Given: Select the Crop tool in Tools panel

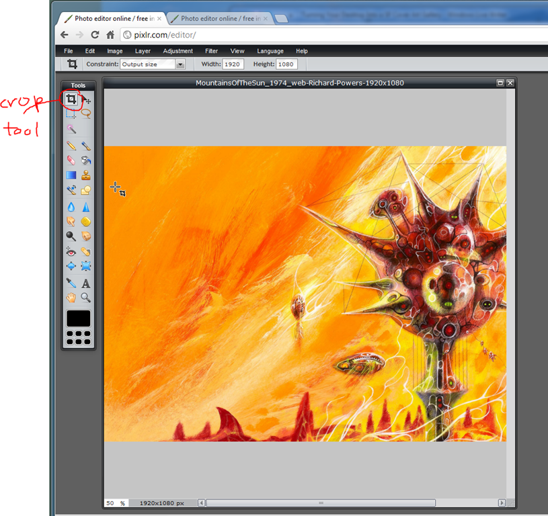Looking at the screenshot, I should pos(71,100).
